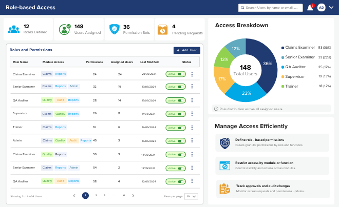The height and width of the screenshot is (207, 339).
Task: Open the notifications bell
Action: [x=310, y=8]
